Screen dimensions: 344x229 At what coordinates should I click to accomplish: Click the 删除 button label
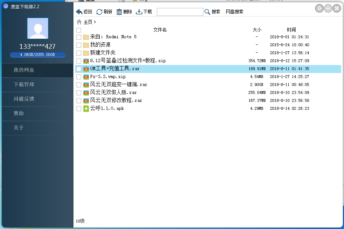(128, 12)
